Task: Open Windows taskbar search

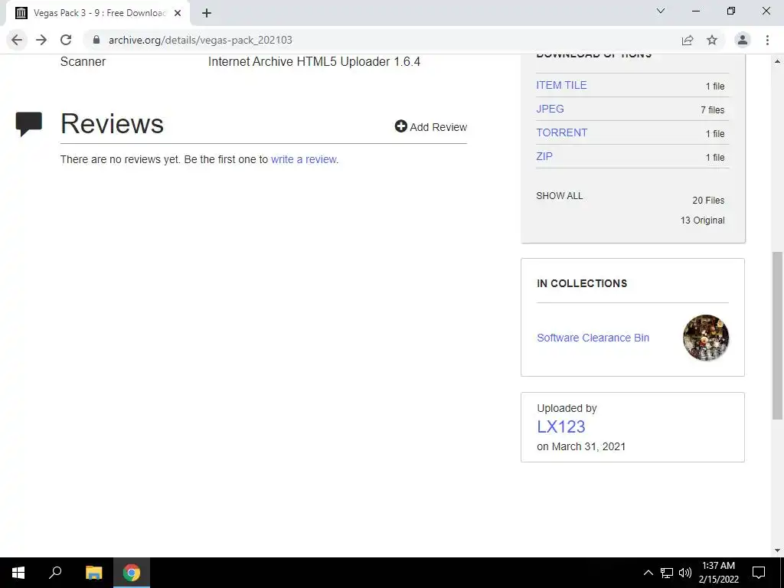Action: [x=55, y=573]
